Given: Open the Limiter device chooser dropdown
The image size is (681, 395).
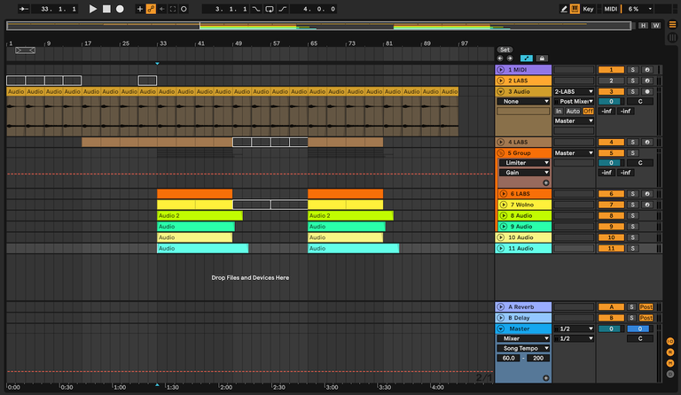Looking at the screenshot, I should tap(524, 163).
